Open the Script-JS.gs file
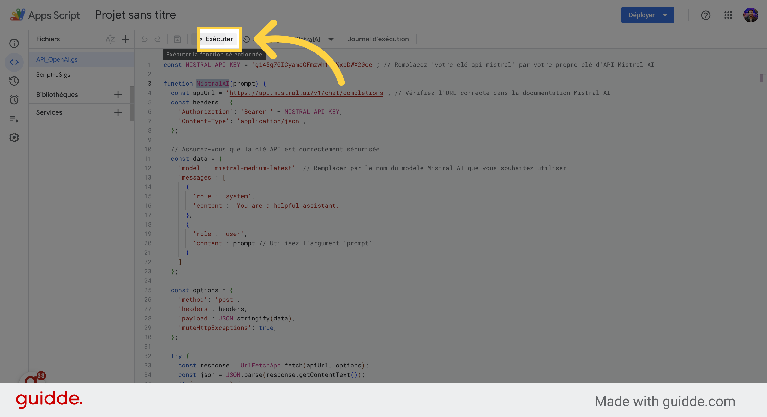767x417 pixels. (53, 75)
